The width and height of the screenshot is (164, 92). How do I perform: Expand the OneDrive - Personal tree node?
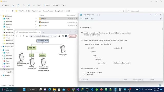pyautogui.click(x=1, y=47)
